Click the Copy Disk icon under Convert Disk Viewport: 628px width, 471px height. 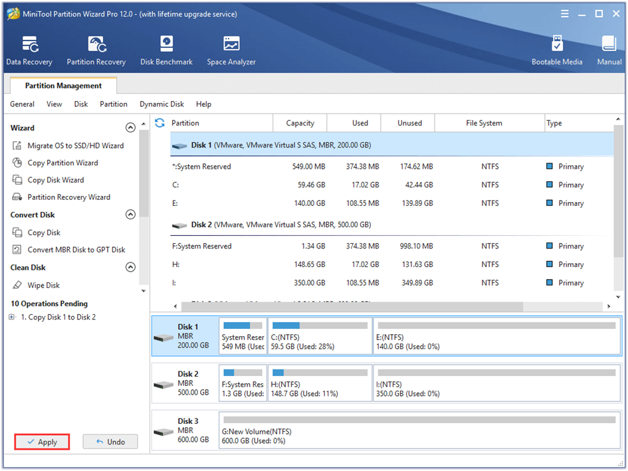17,233
